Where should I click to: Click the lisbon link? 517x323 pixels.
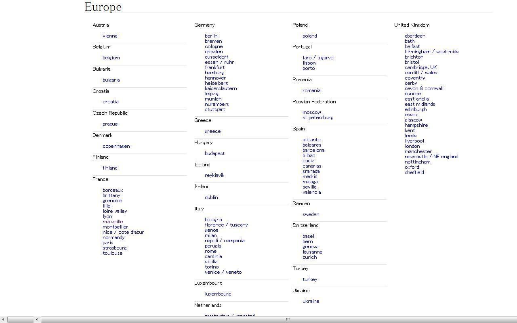click(309, 63)
